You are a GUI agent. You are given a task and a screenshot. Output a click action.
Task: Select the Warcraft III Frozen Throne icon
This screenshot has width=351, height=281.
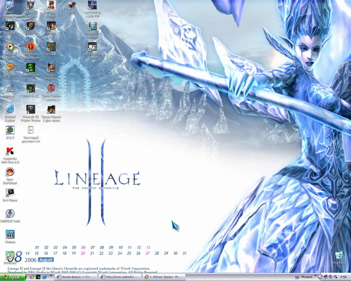pyautogui.click(x=31, y=109)
